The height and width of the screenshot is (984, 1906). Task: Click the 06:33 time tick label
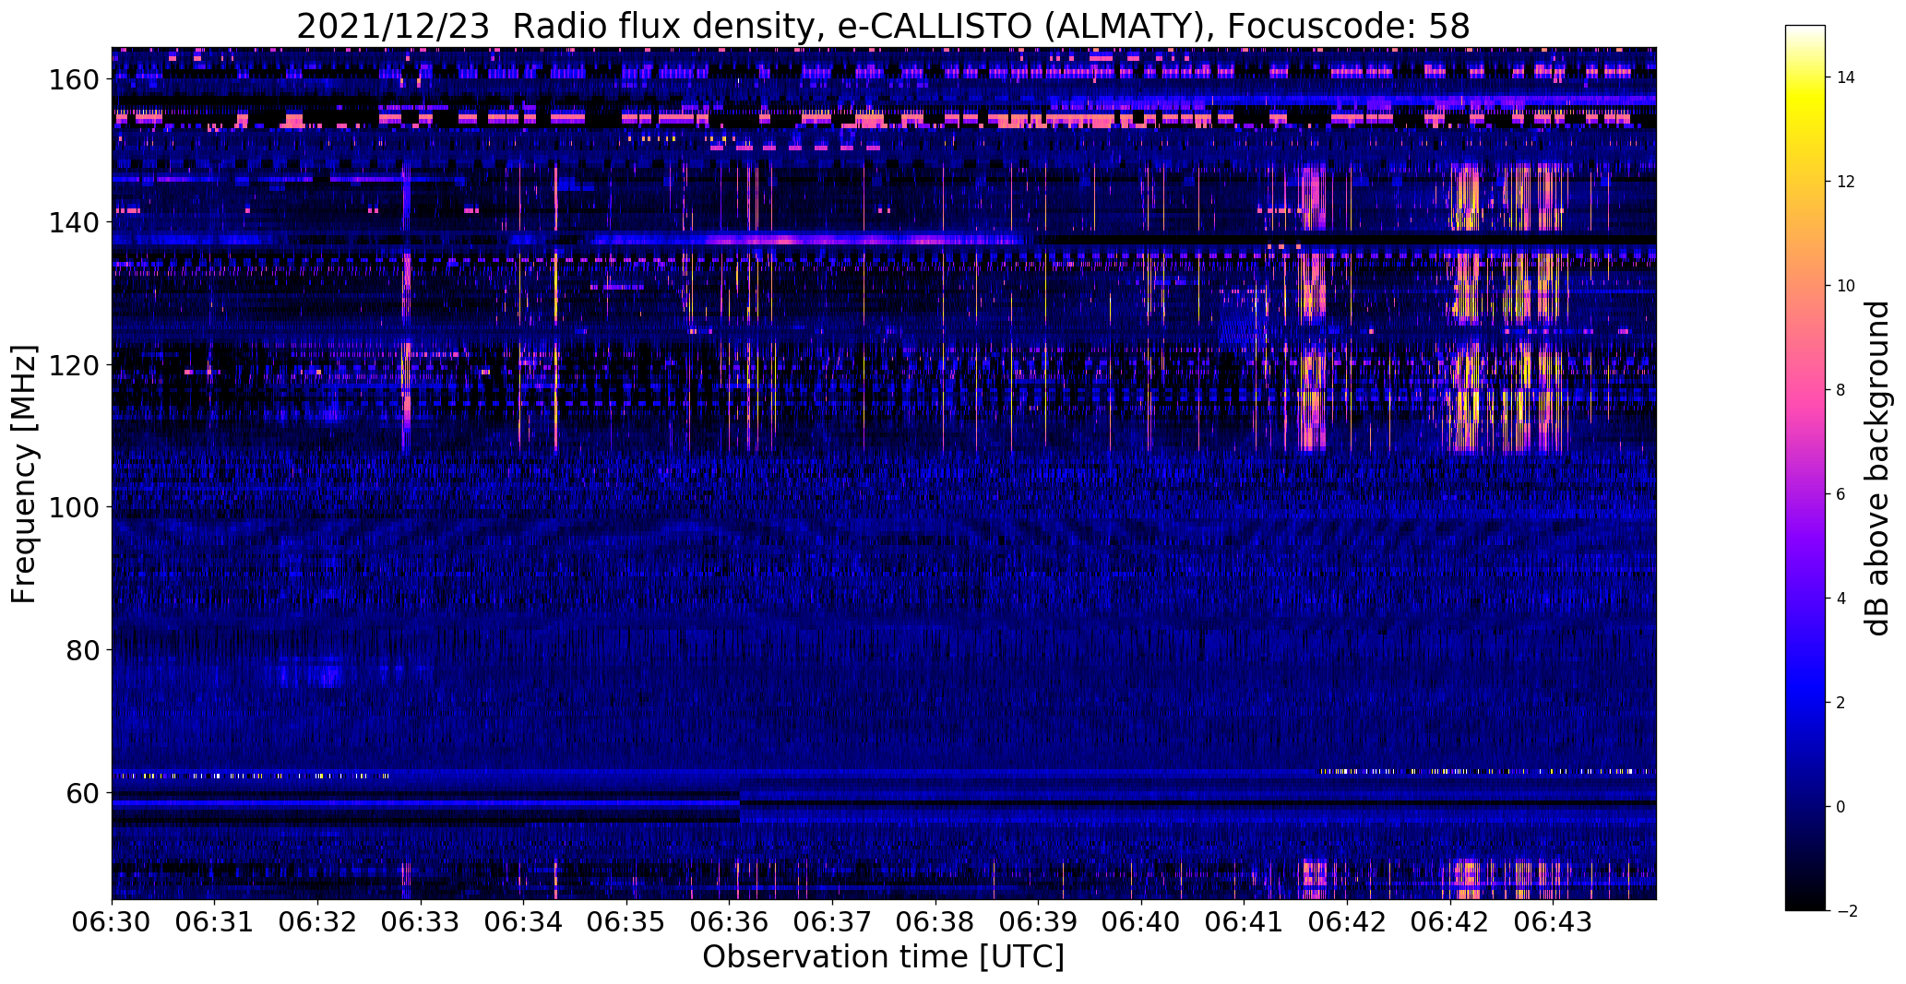coord(421,921)
